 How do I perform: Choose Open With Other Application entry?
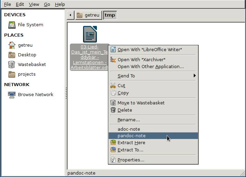click(151, 66)
